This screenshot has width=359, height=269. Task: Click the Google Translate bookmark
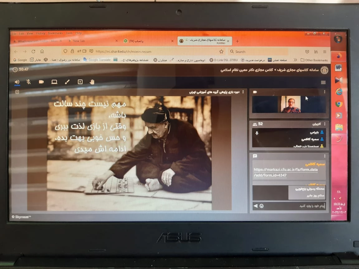tap(97, 60)
